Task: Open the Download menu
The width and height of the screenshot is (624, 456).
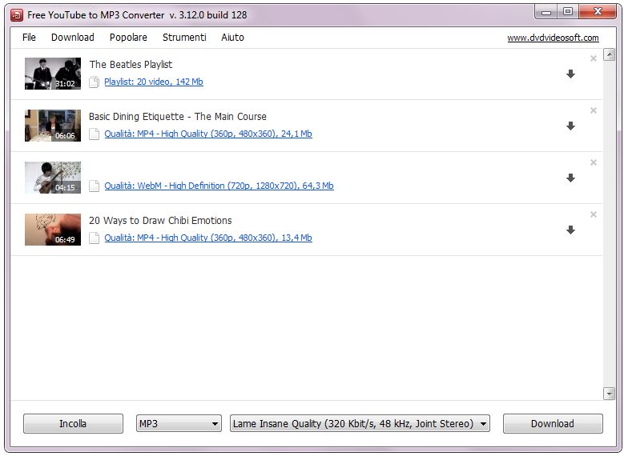Action: (73, 38)
